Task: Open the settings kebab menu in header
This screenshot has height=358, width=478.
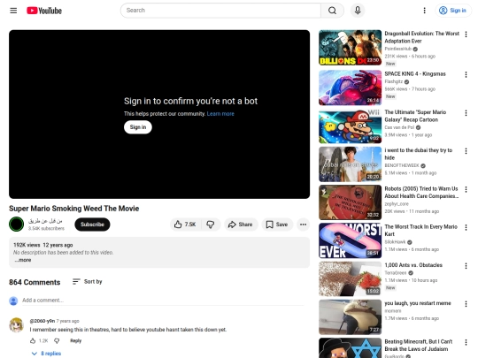Action: coord(424,11)
